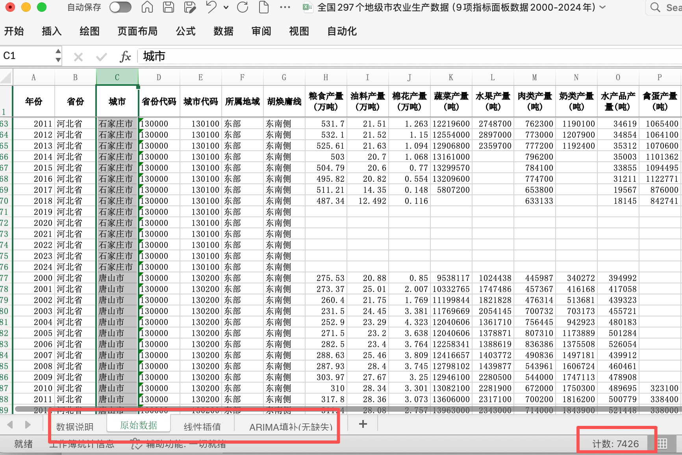Switch to the 开始 ribbon tab
This screenshot has width=682, height=455.
click(14, 31)
